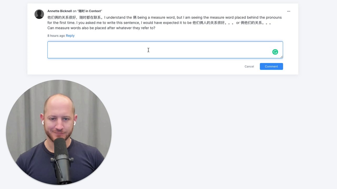
Task: Click the Reply link under the comment
Action: [70, 36]
